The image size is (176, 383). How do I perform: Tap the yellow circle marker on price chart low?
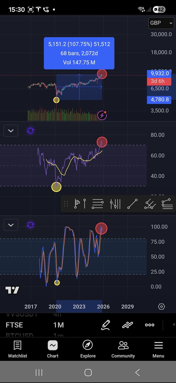coord(56,100)
